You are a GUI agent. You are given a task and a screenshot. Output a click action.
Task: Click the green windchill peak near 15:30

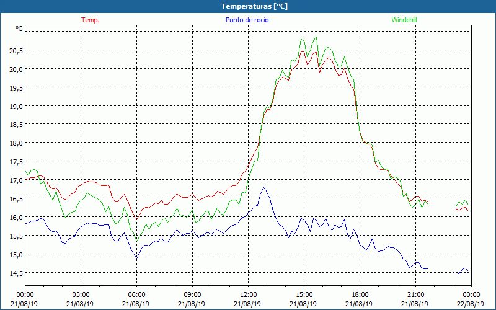point(316,37)
